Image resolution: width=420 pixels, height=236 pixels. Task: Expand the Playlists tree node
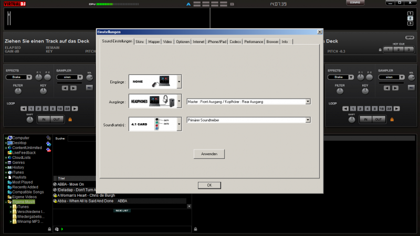coord(6,177)
